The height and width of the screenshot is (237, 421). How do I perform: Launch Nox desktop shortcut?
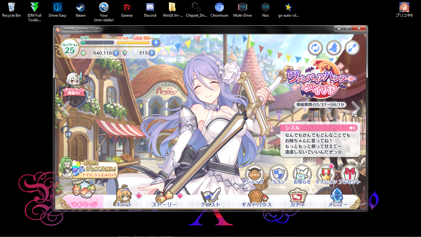click(x=266, y=10)
